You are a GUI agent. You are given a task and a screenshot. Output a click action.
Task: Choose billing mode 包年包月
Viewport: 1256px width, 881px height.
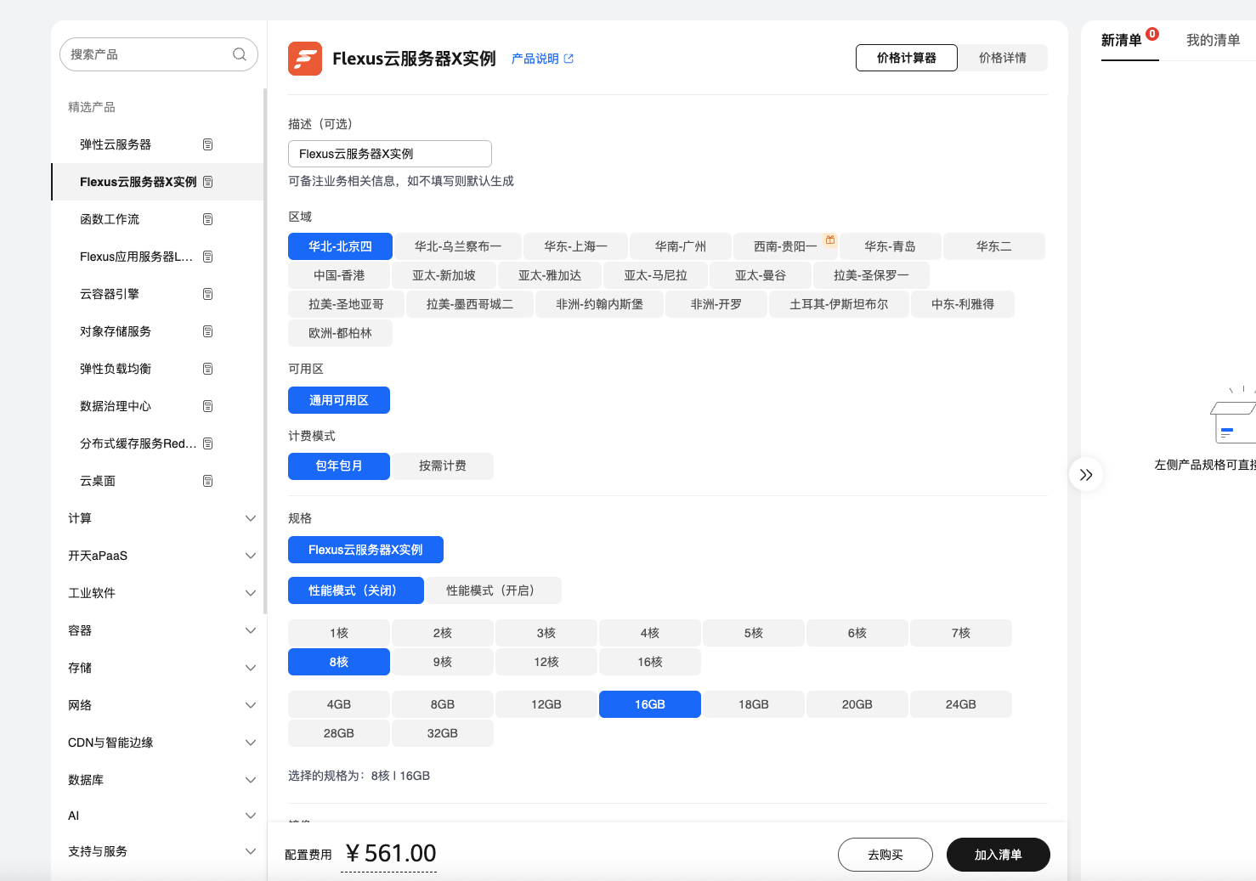[339, 466]
